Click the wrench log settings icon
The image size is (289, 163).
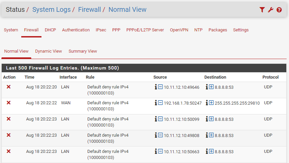tap(270, 10)
